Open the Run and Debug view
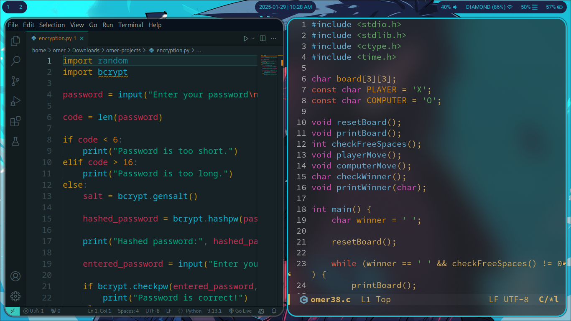This screenshot has width=571, height=321. [x=15, y=101]
